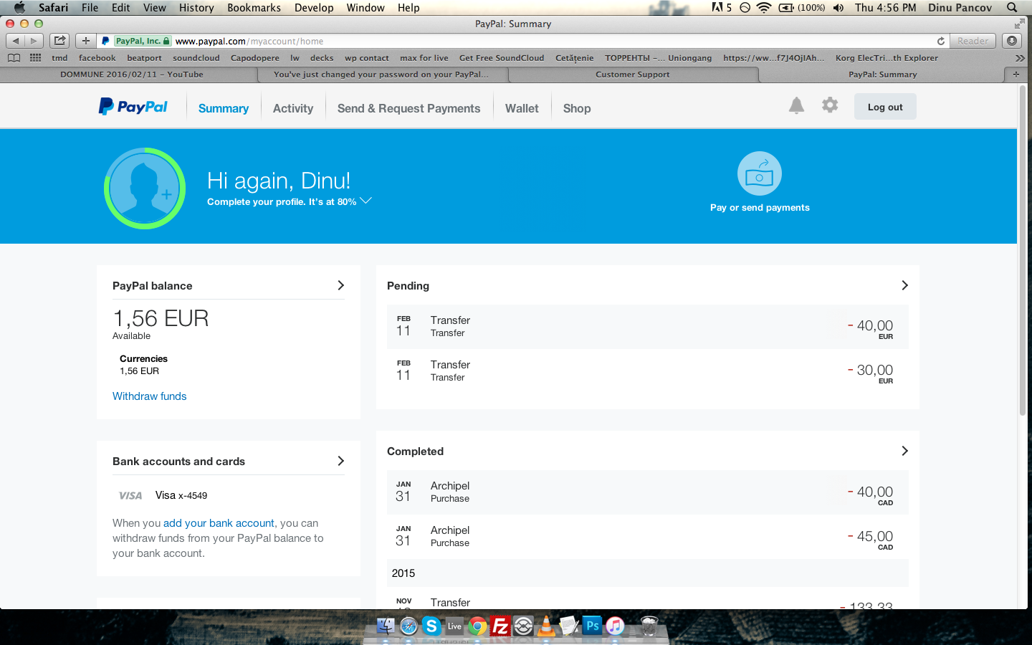Open the Trash in the Dock

(649, 626)
